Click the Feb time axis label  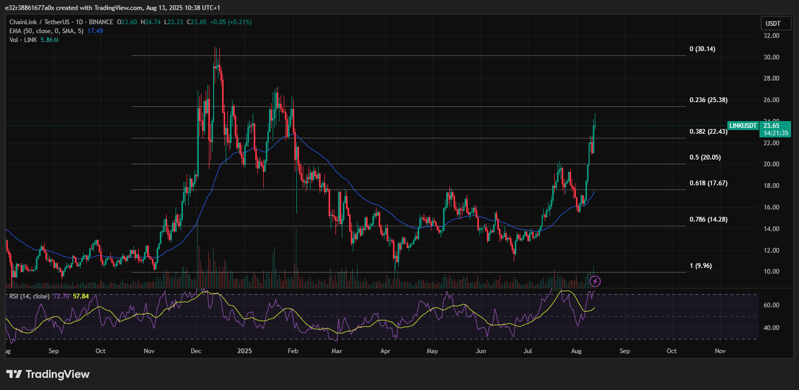293,351
